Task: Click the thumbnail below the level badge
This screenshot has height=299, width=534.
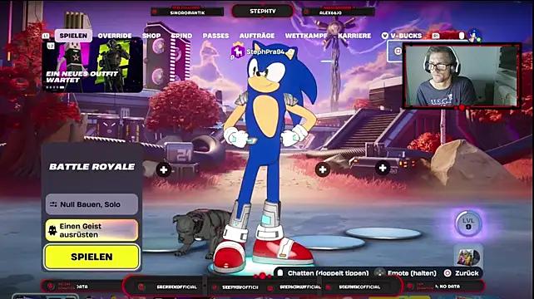Action: [468, 256]
